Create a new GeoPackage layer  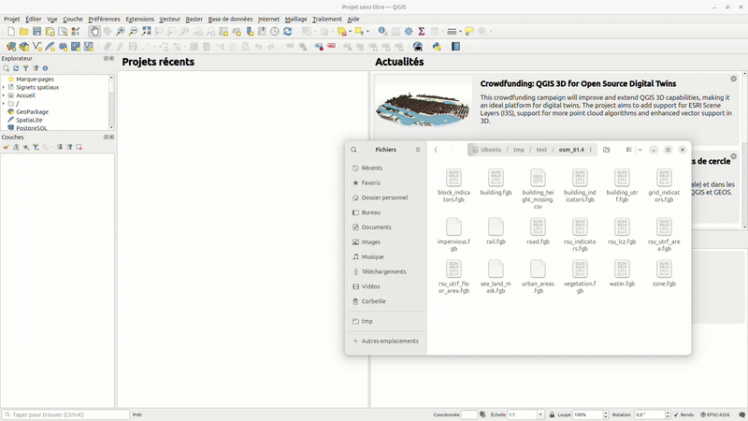click(24, 46)
